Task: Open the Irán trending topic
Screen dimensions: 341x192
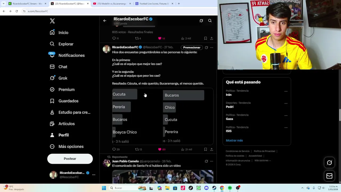Action: [229, 95]
